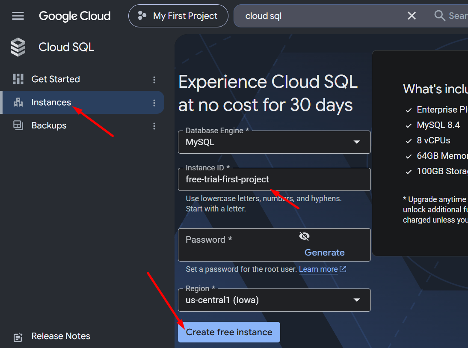Click the Use lowercase letters helper text

tap(264, 204)
